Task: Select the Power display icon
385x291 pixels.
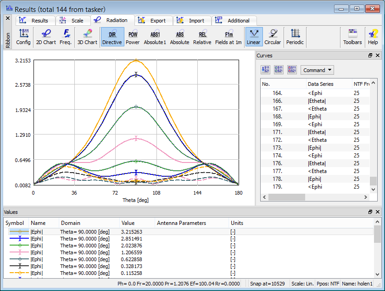Action: click(x=133, y=37)
